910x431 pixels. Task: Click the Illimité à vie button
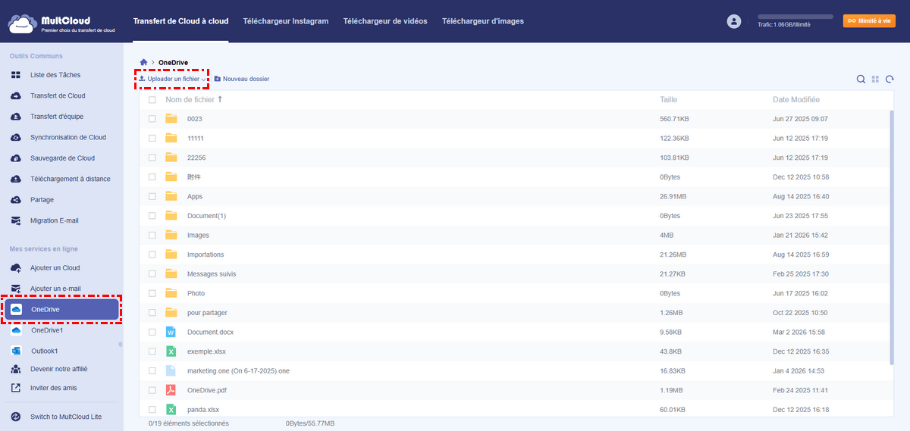pyautogui.click(x=869, y=21)
